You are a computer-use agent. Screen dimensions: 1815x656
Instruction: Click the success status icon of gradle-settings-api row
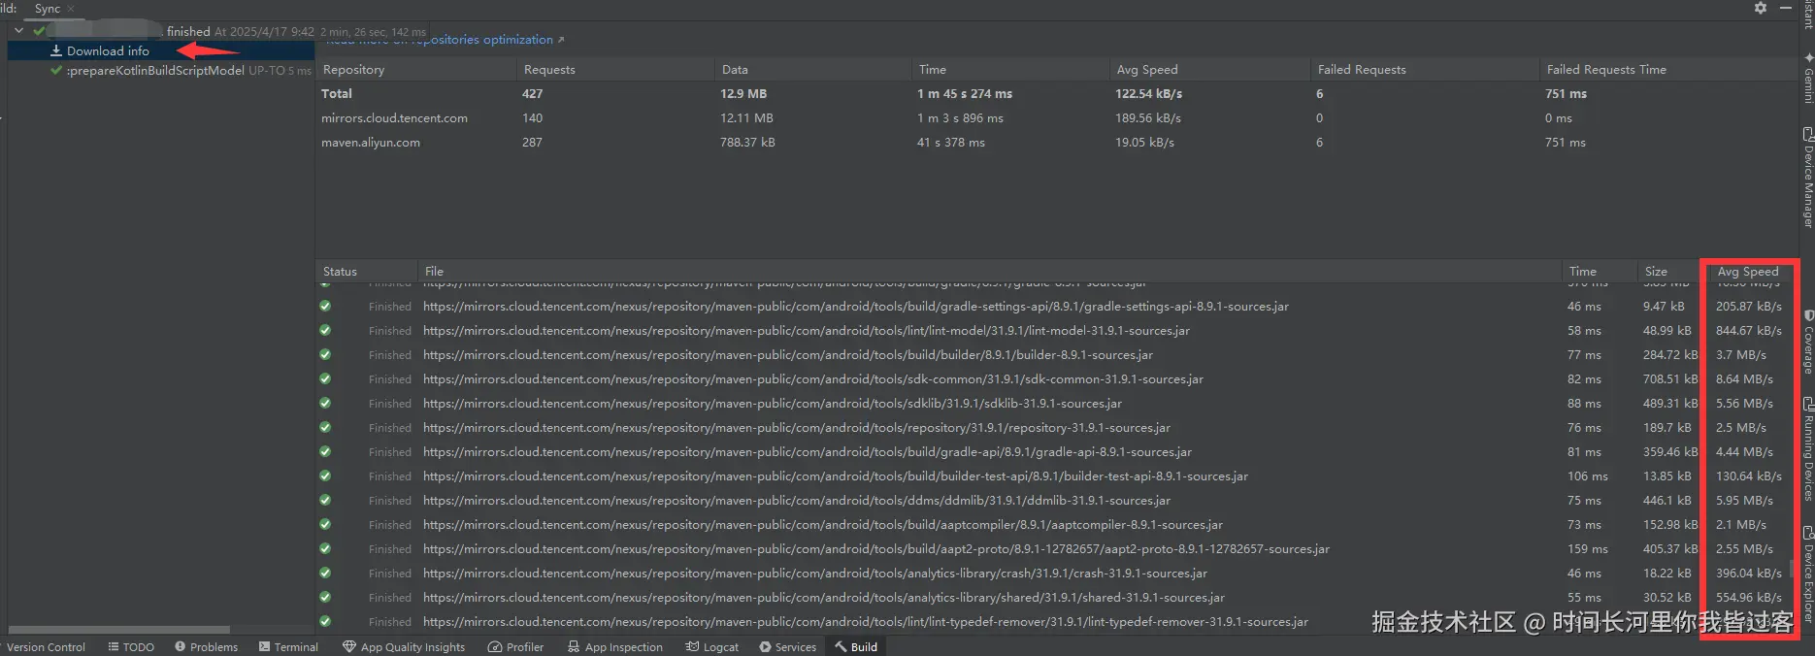[x=325, y=306]
